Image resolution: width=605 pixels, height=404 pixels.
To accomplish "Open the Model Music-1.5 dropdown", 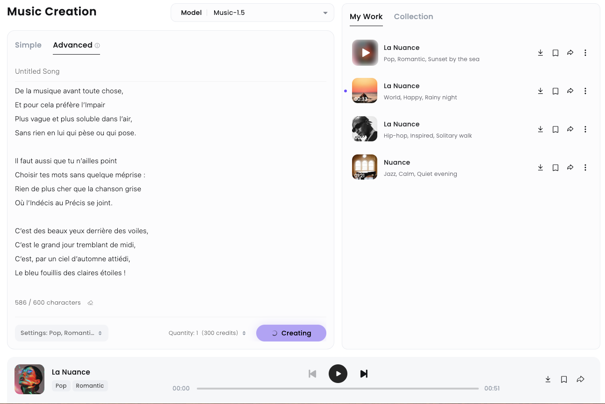I will (252, 13).
